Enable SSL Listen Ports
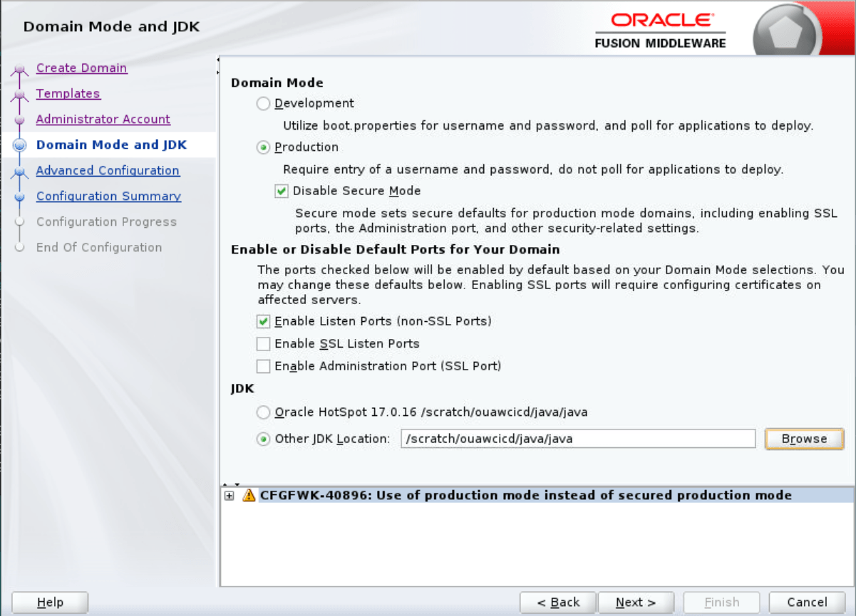This screenshot has width=856, height=616. click(264, 343)
